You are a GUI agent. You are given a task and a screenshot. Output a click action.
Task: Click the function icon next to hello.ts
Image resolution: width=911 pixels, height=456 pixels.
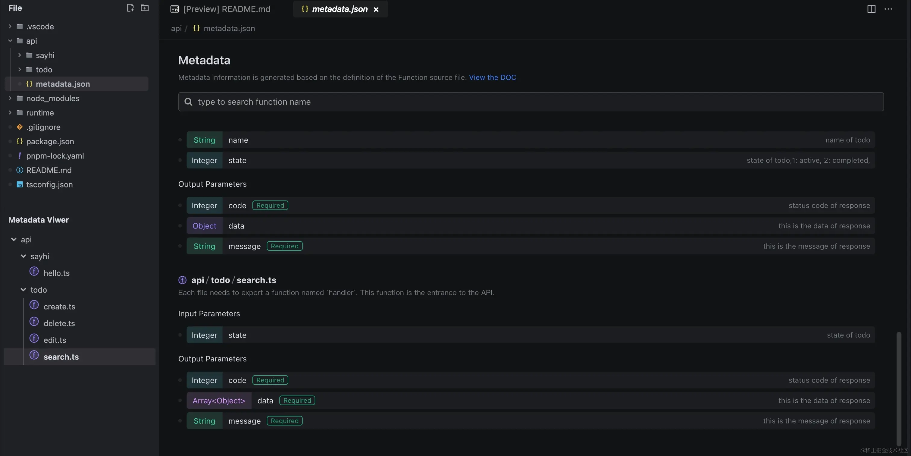pyautogui.click(x=34, y=273)
